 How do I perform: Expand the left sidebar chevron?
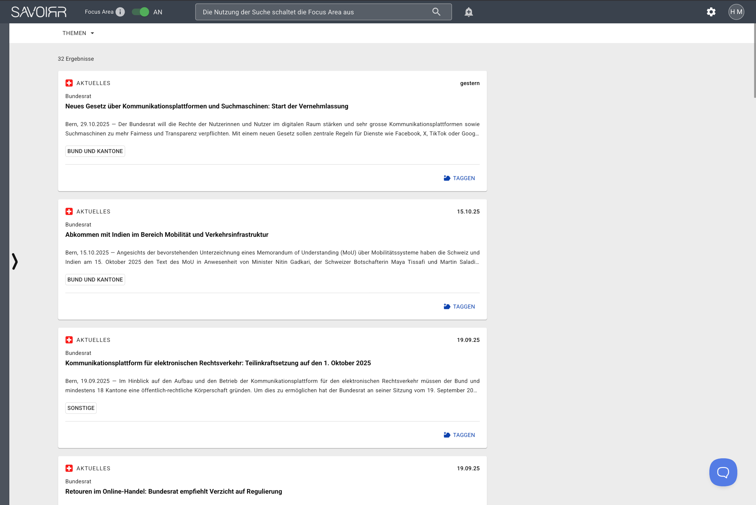[15, 261]
